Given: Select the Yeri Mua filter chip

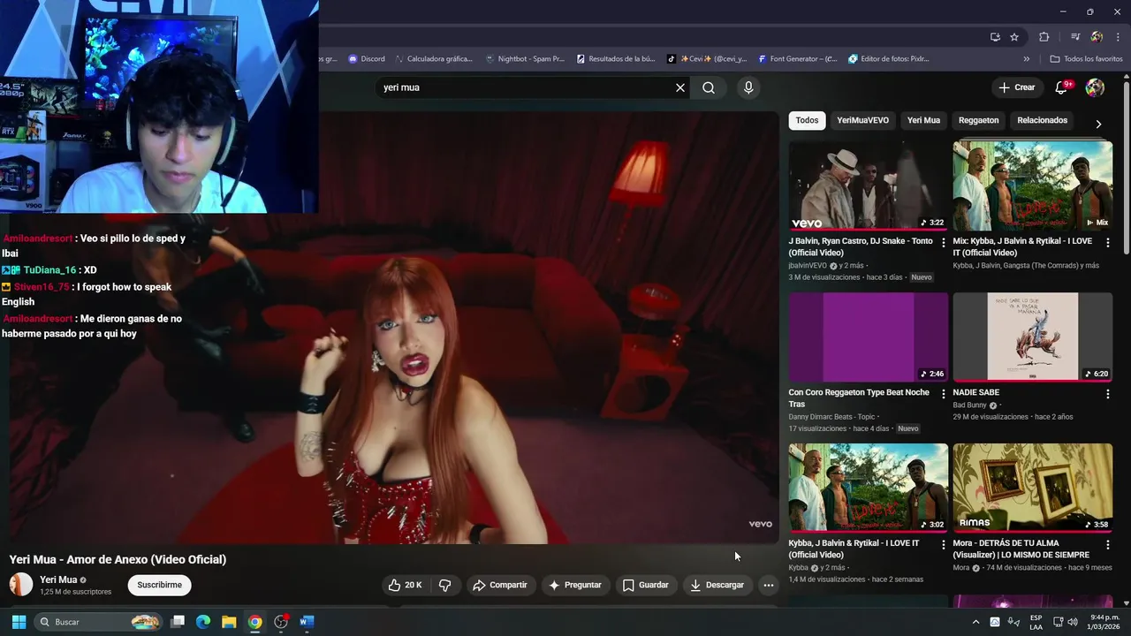Looking at the screenshot, I should coord(923,120).
